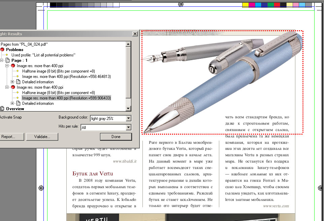The width and height of the screenshot is (324, 221).
Task: Click the page icon beside "Page : 1"
Action: pos(7,60)
